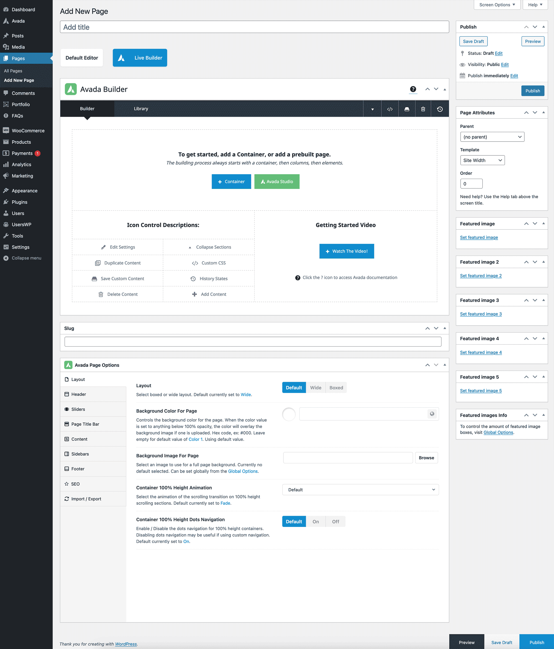Click the Add title input field
554x649 pixels.
(255, 27)
